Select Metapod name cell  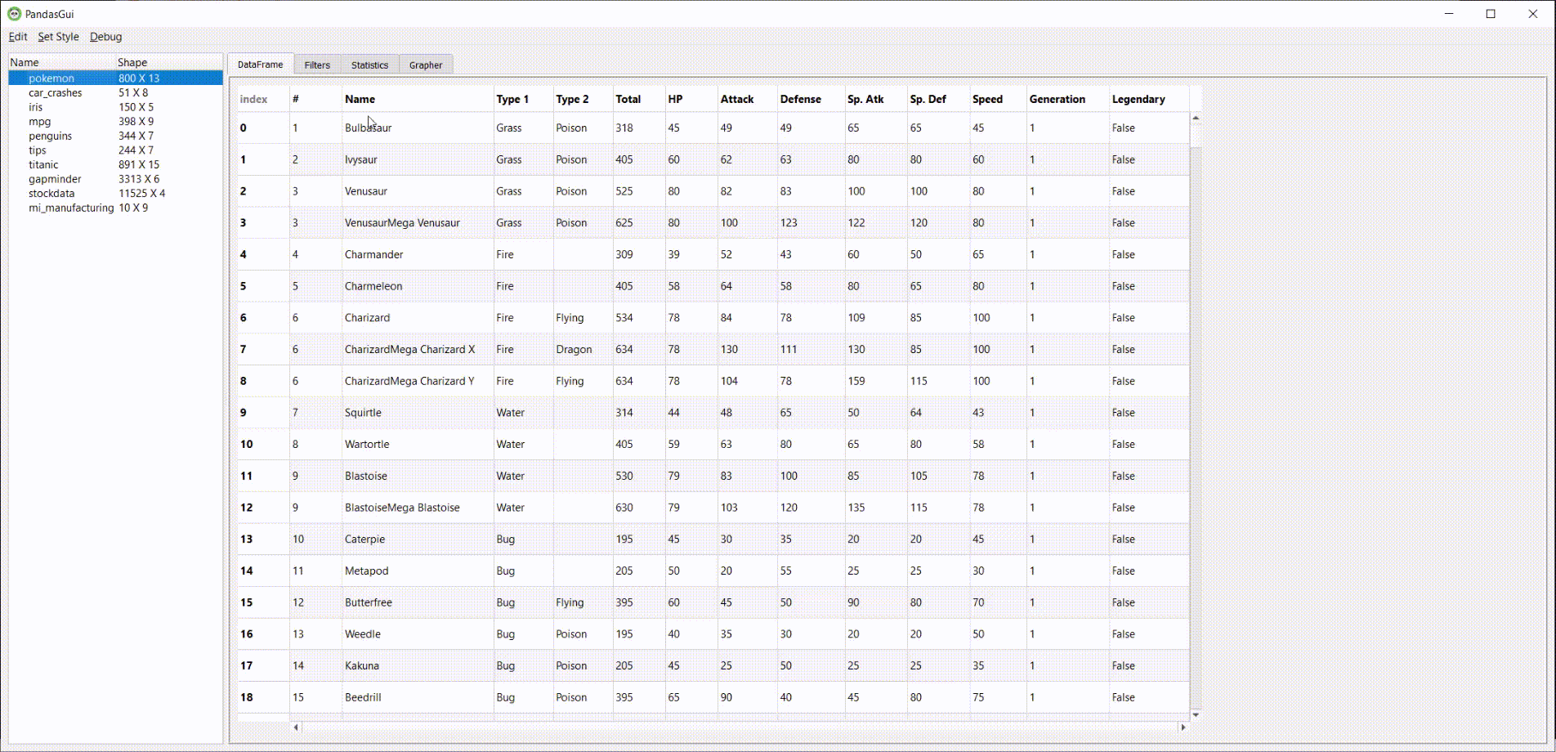[x=418, y=571]
